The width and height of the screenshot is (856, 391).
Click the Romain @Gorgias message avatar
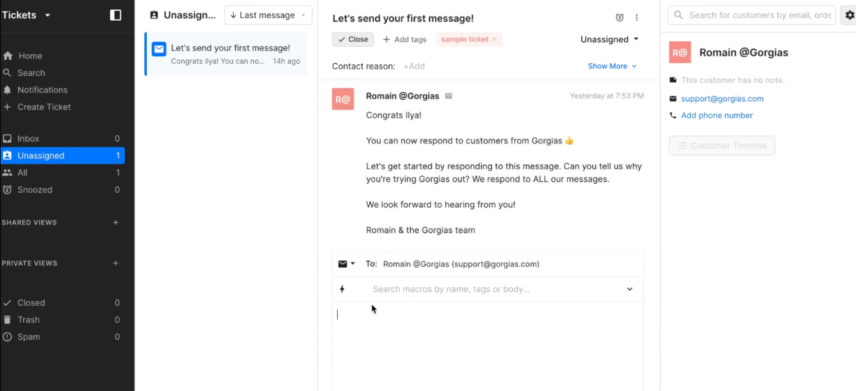coord(343,99)
